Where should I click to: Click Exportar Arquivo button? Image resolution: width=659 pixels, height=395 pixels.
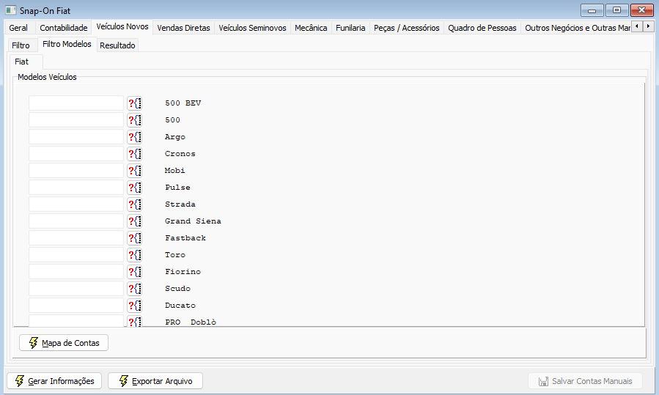(155, 381)
